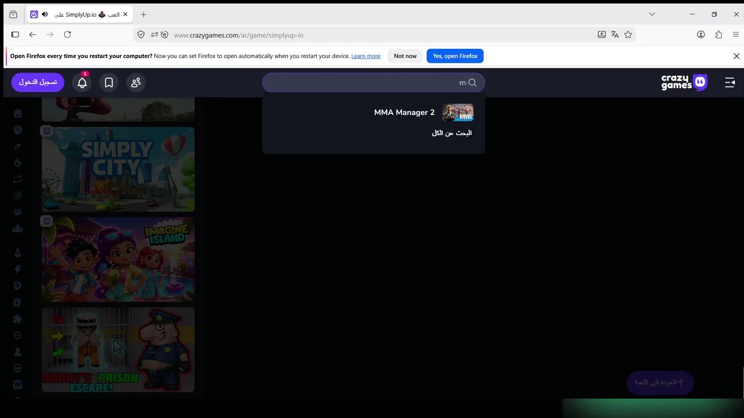Follow the Learn more link

point(366,56)
